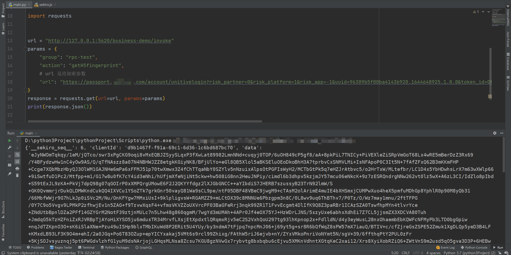
Task: Rerun the main script with green play icon
Action: point(10,141)
